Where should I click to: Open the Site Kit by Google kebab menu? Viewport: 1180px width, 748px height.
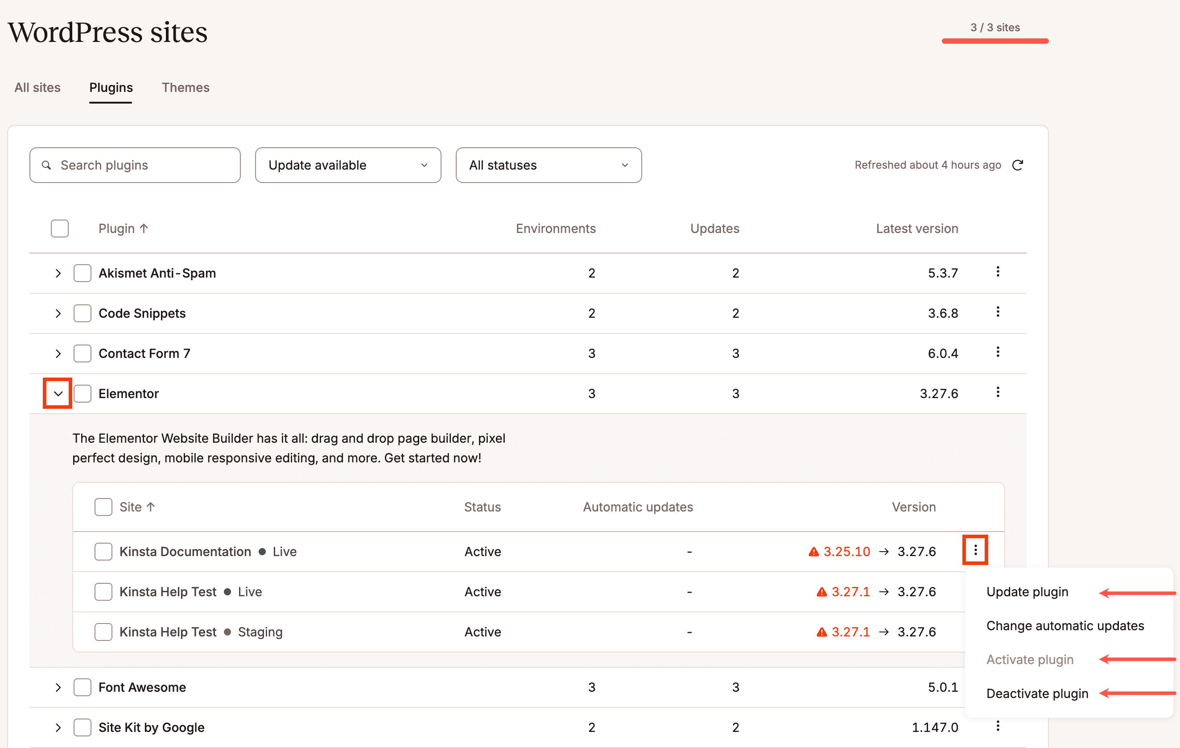coord(998,726)
